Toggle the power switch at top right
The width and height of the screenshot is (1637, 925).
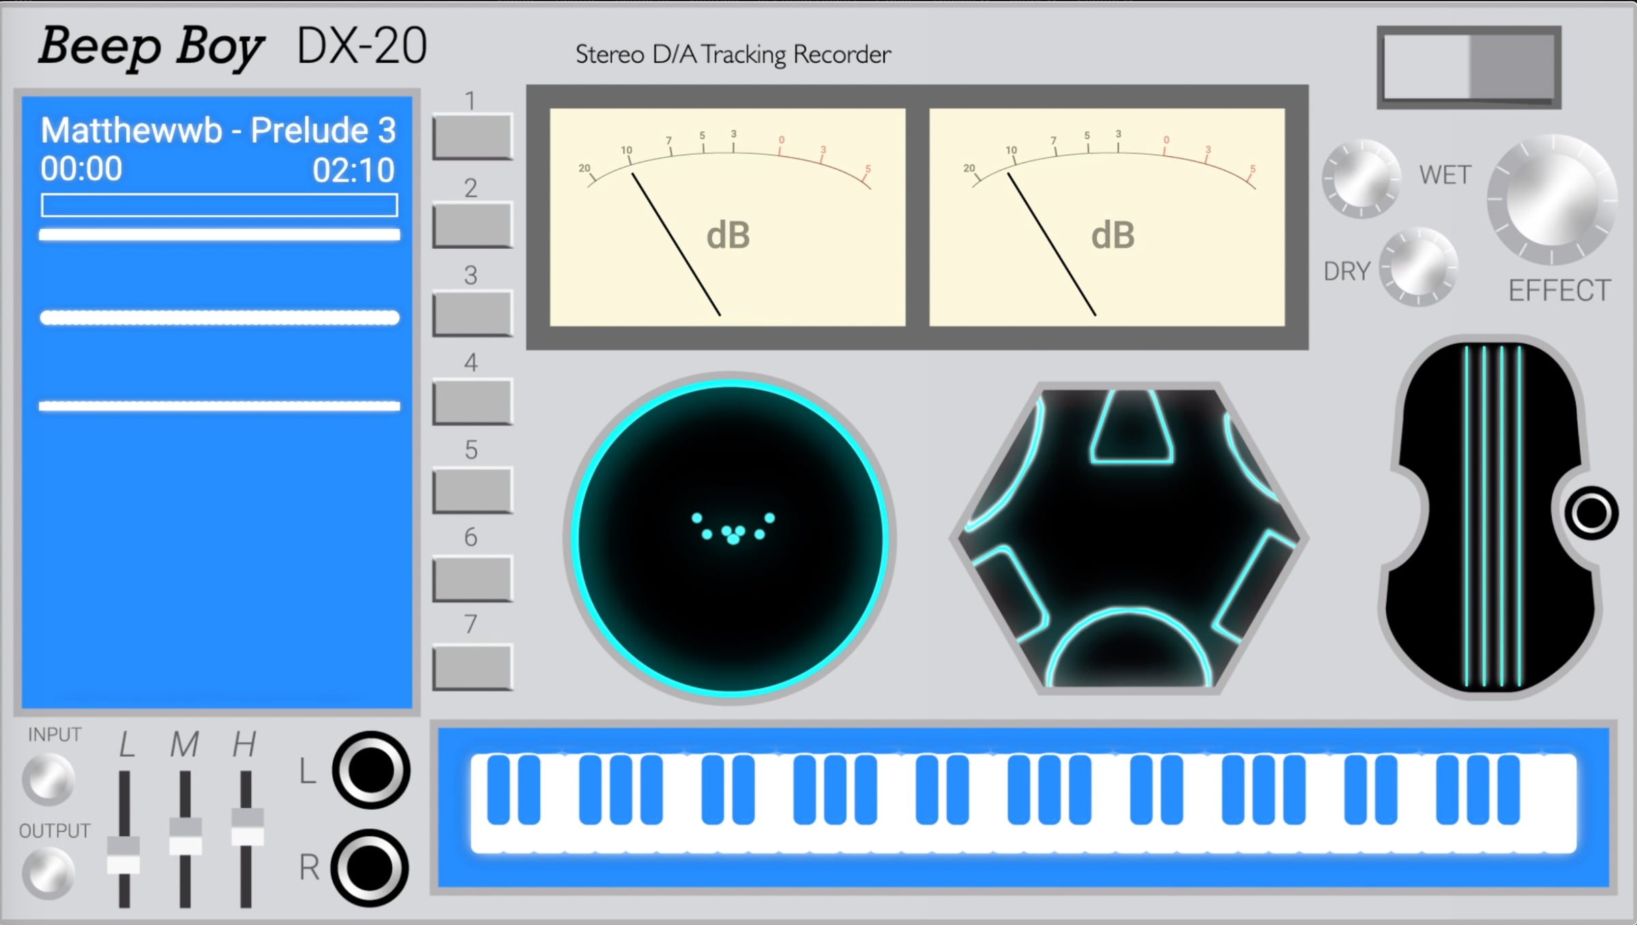[1469, 67]
